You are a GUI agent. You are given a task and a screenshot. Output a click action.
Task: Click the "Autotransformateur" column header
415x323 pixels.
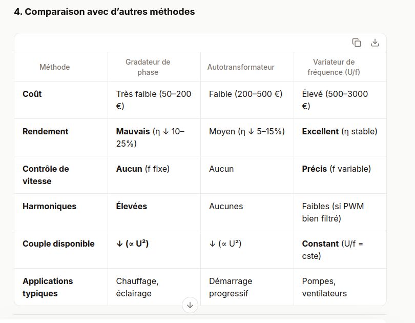pos(241,67)
